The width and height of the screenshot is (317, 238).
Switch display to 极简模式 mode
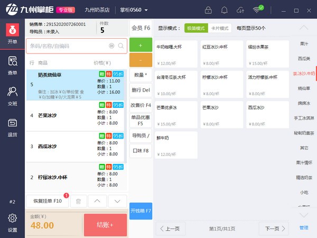[x=196, y=28]
